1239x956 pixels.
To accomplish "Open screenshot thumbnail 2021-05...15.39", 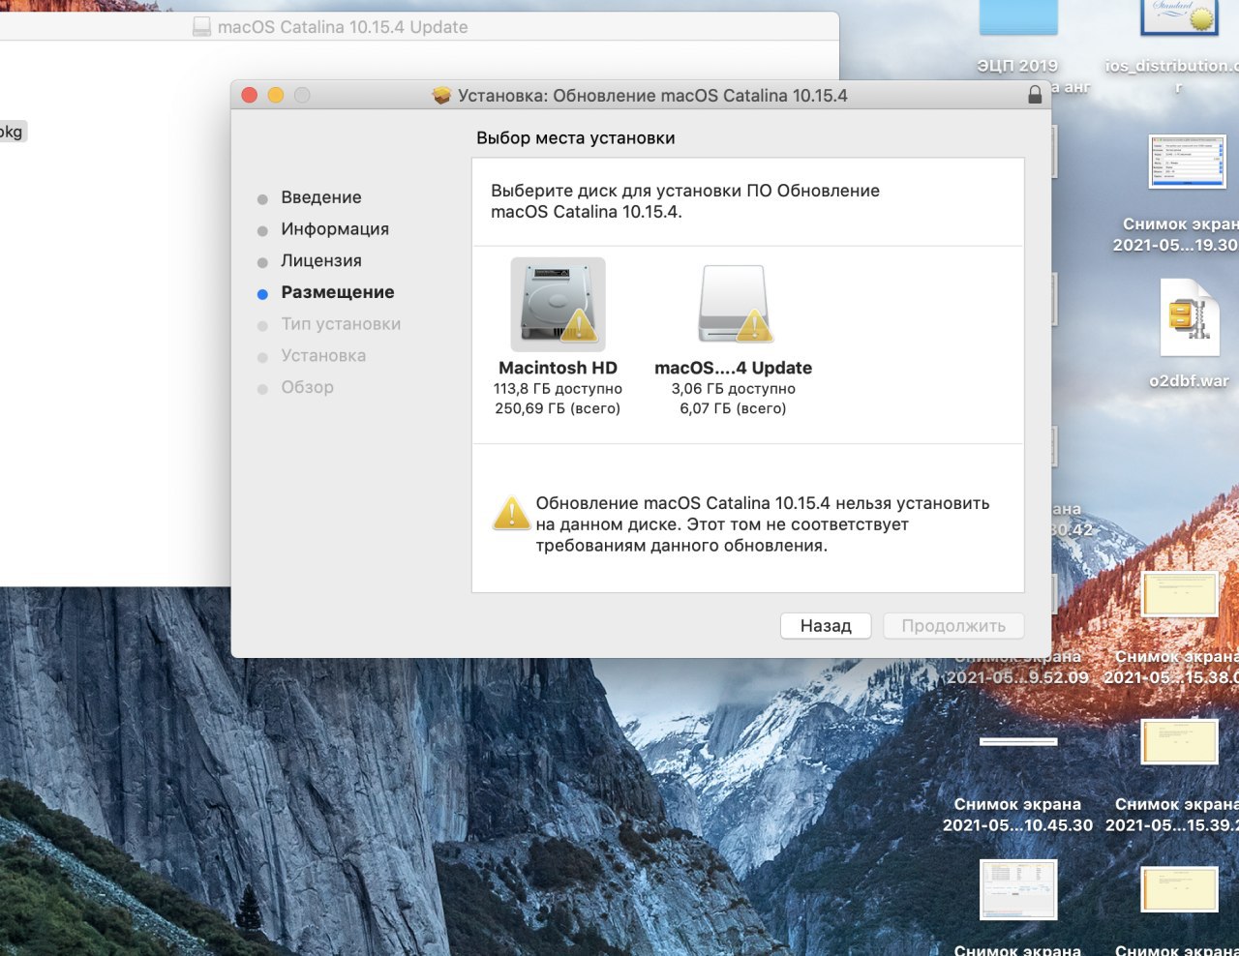I will pyautogui.click(x=1179, y=743).
